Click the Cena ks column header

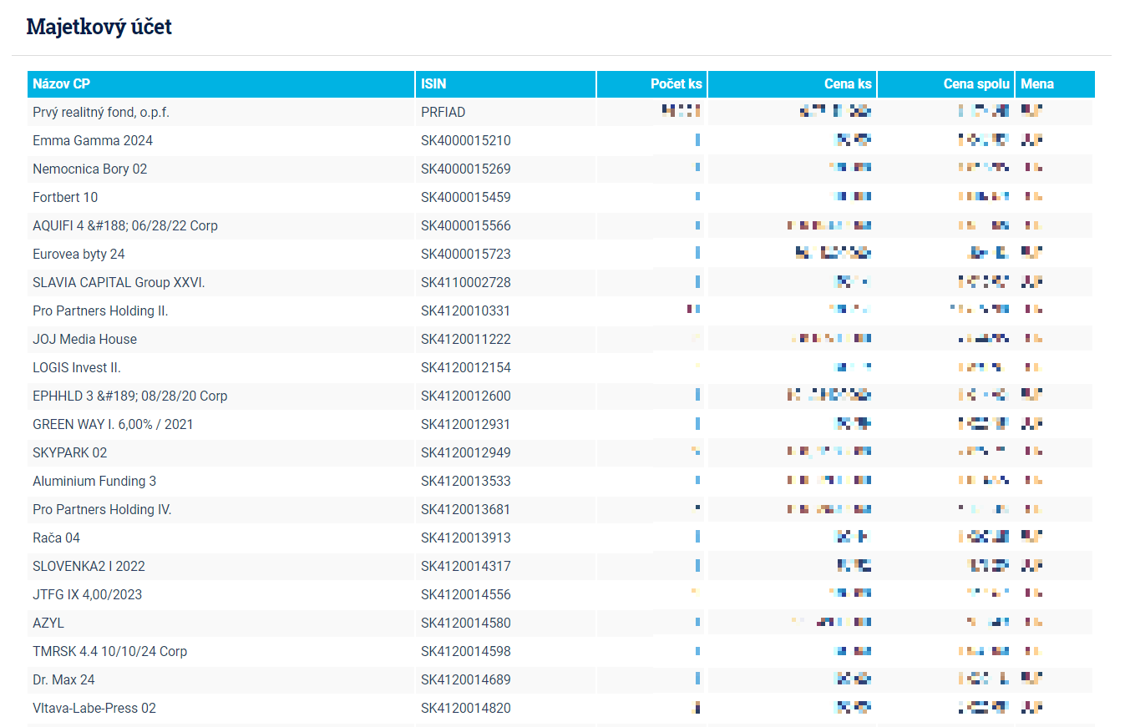click(793, 84)
